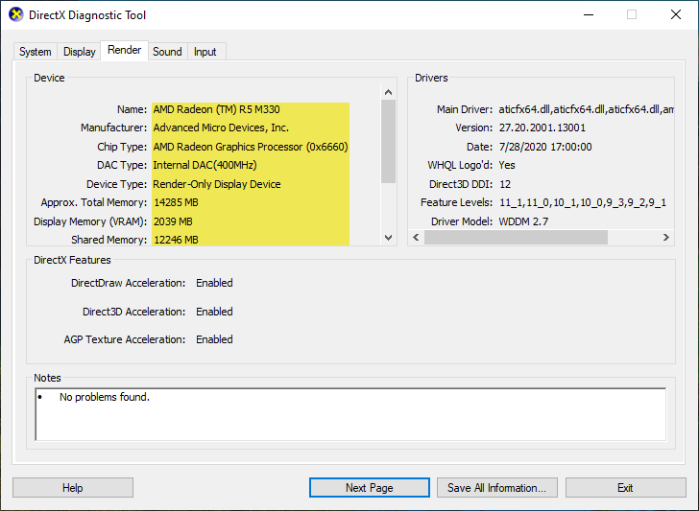
Task: Switch to the System tab
Action: [36, 52]
